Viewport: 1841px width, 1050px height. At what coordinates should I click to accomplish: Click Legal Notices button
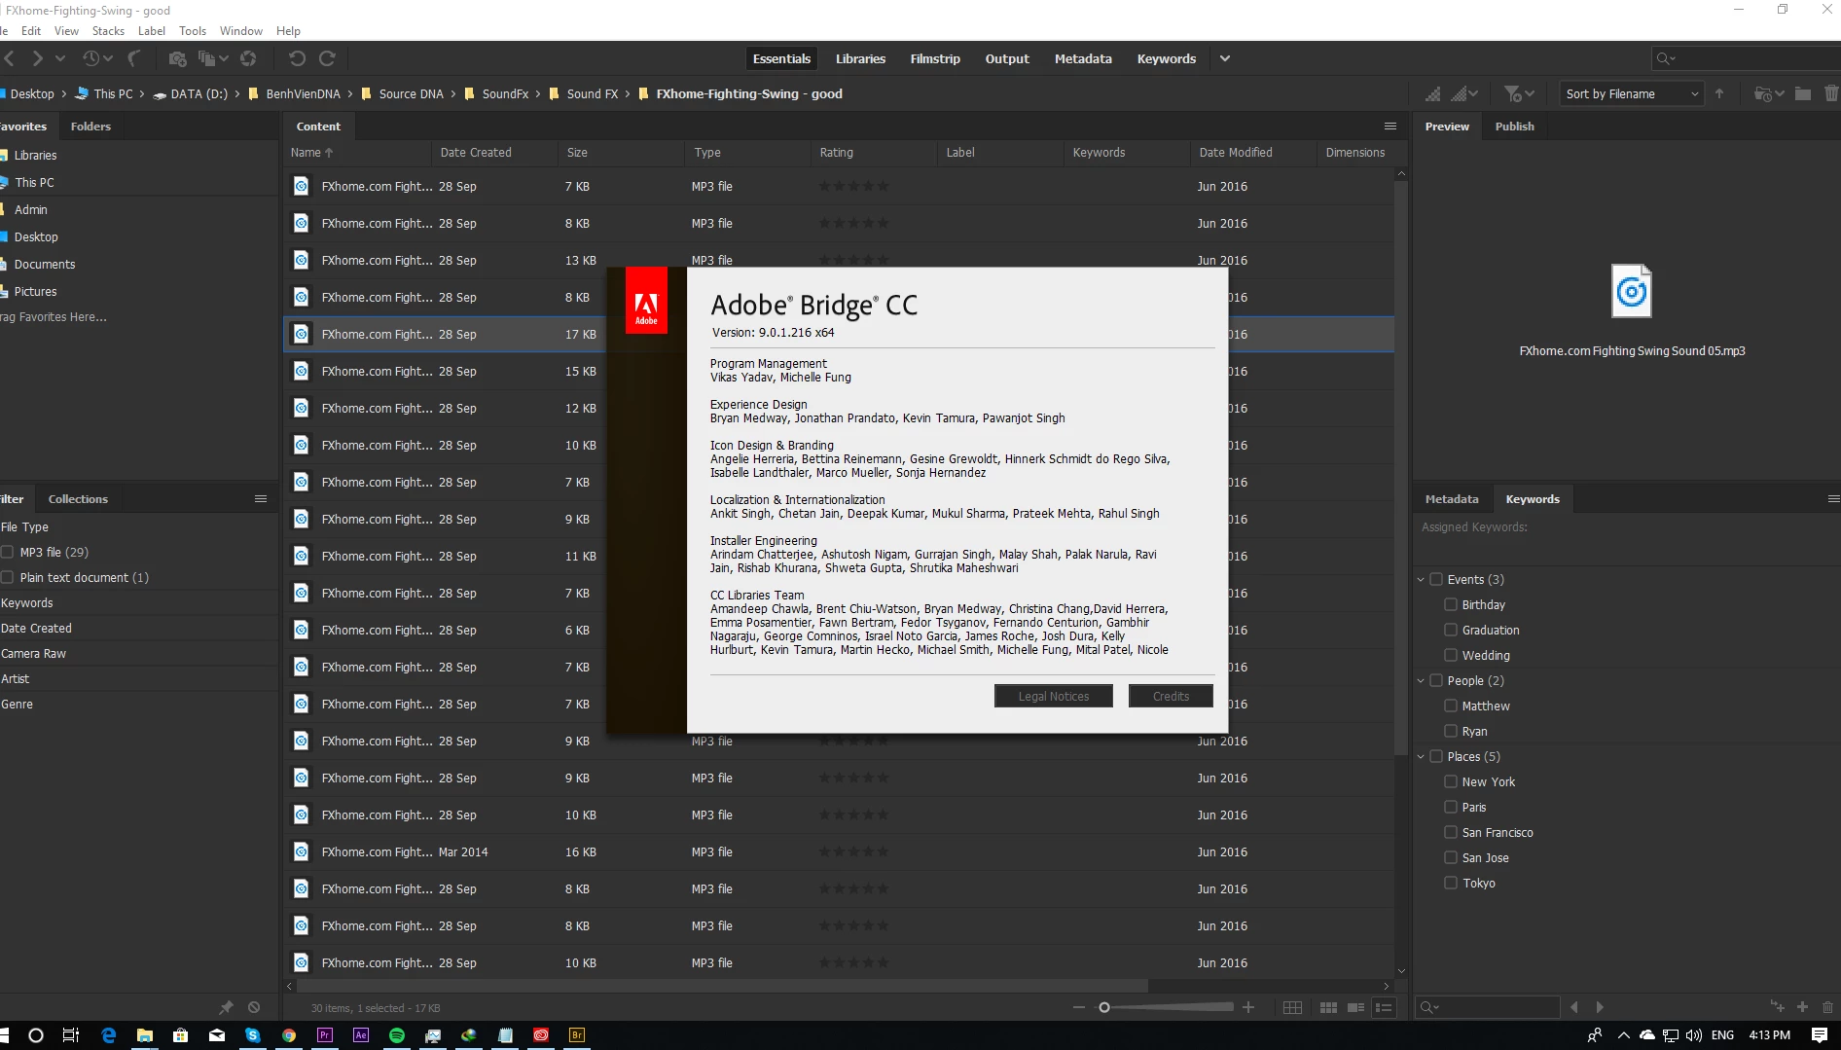[1053, 696]
